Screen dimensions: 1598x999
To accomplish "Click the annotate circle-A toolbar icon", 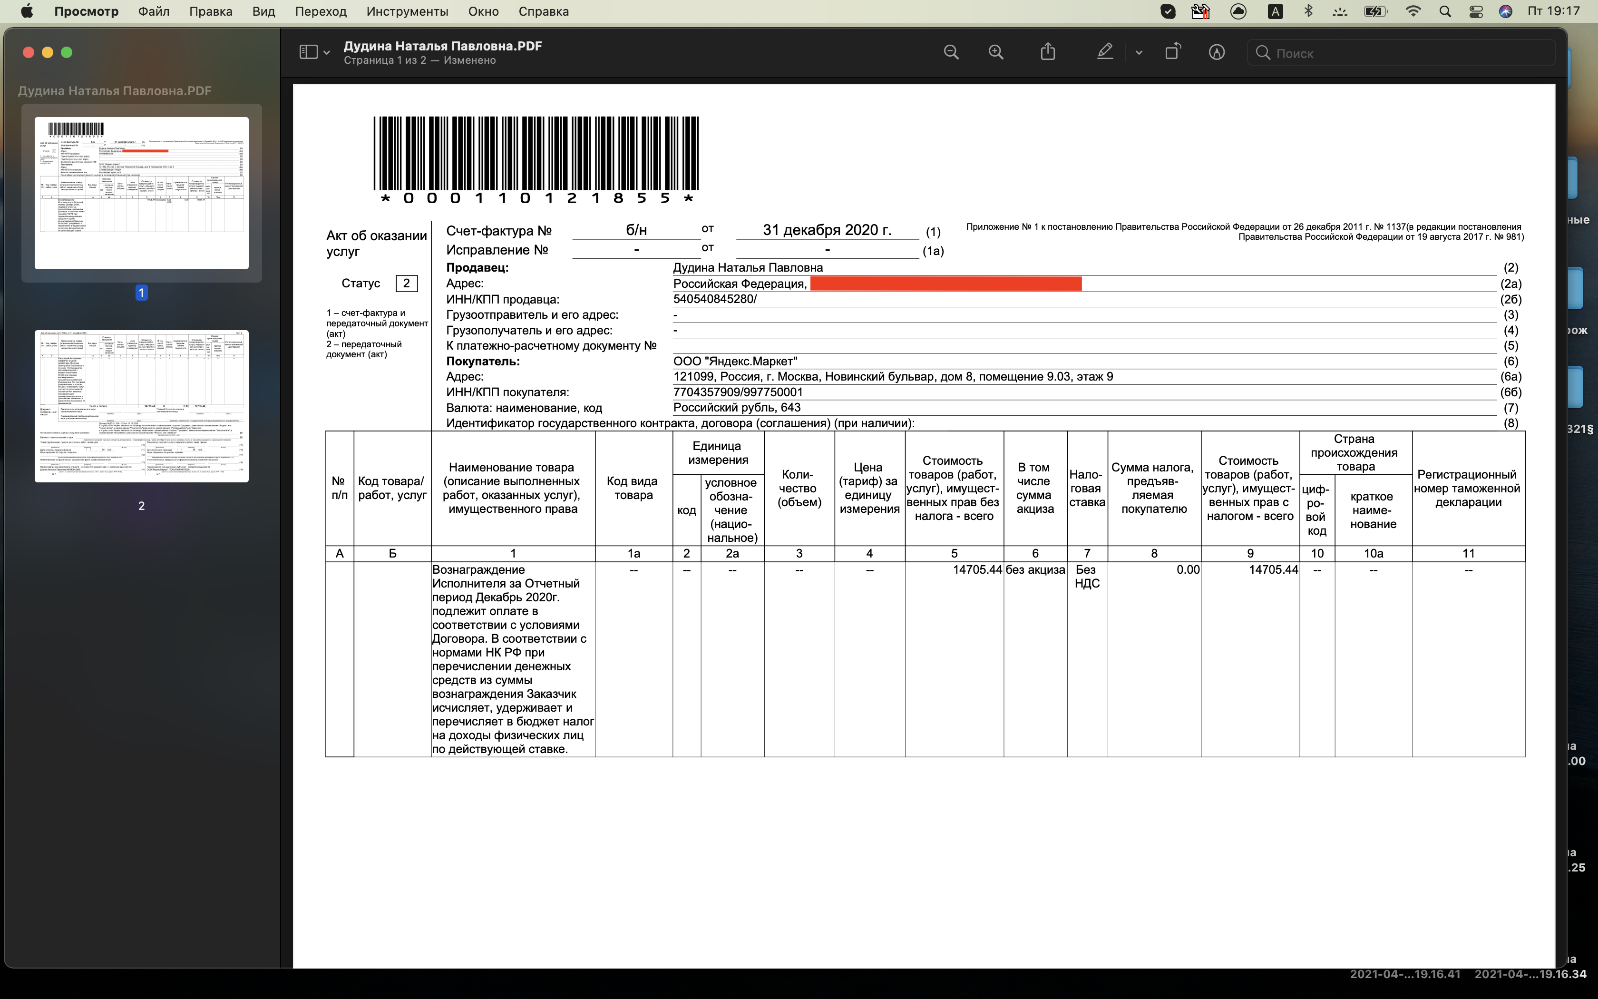I will 1216,52.
